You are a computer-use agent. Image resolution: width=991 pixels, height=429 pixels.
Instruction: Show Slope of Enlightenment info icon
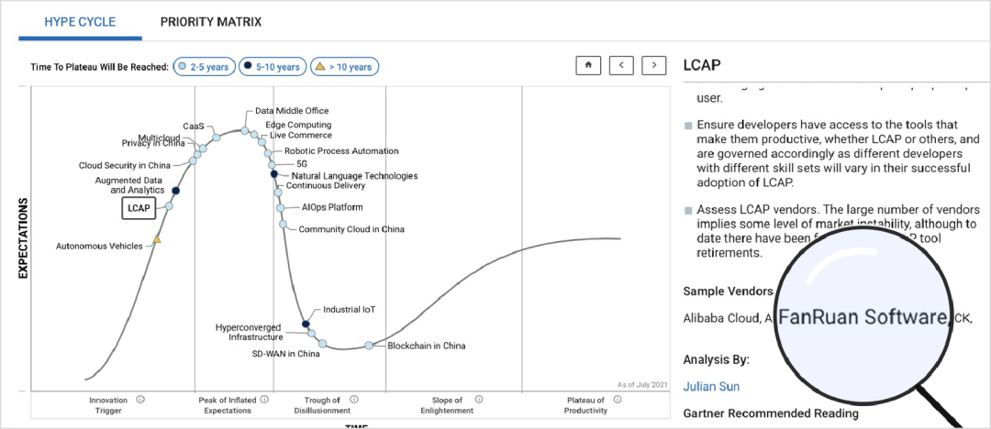click(x=479, y=400)
